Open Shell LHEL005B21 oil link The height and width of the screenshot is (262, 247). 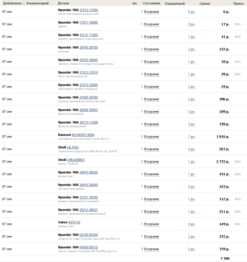(x=76, y=160)
